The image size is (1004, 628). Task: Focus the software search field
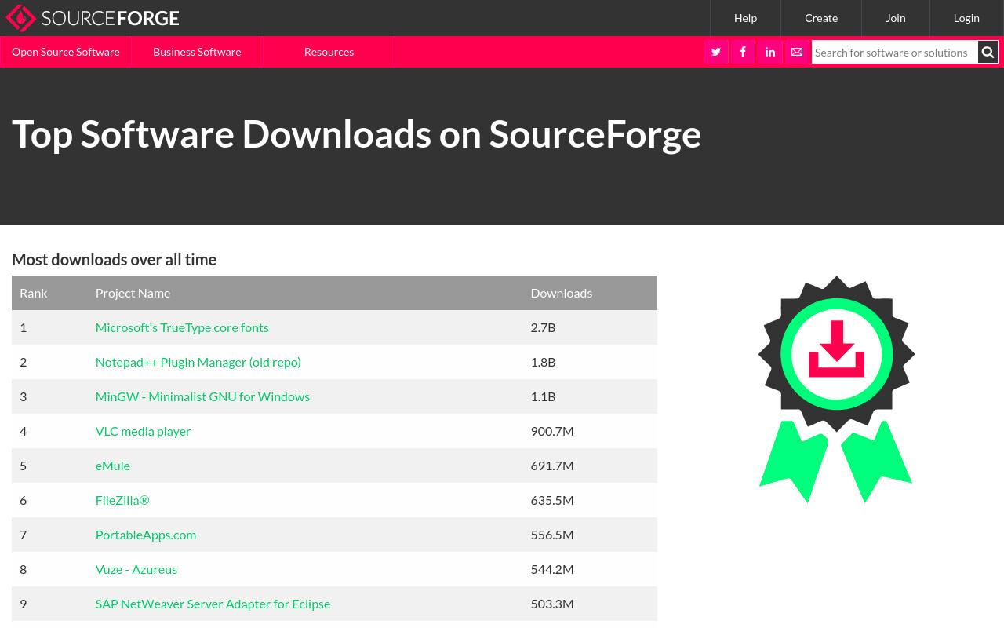(894, 52)
